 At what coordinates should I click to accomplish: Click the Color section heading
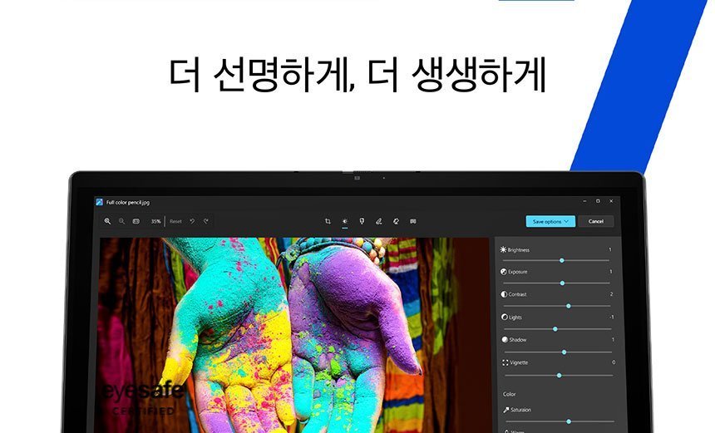510,394
